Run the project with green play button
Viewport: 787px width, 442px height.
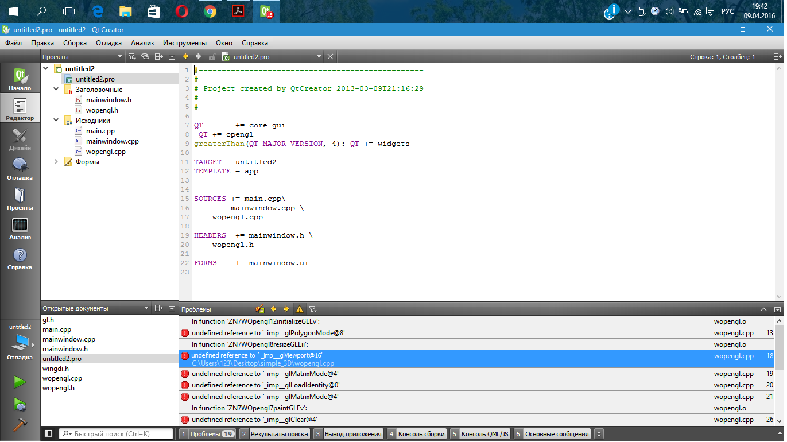(x=20, y=382)
